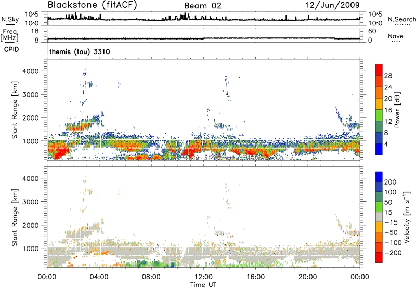Click the 16:00 time axis tick label
The width and height of the screenshot is (416, 288).
(255, 277)
